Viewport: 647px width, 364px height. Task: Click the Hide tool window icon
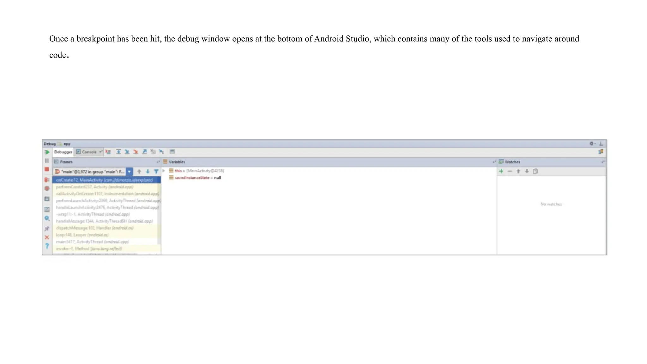(x=601, y=143)
